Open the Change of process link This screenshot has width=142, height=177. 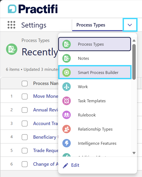(x=46, y=164)
